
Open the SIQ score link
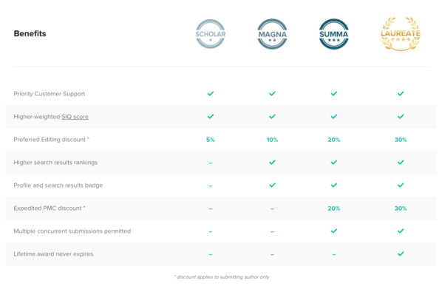point(75,117)
